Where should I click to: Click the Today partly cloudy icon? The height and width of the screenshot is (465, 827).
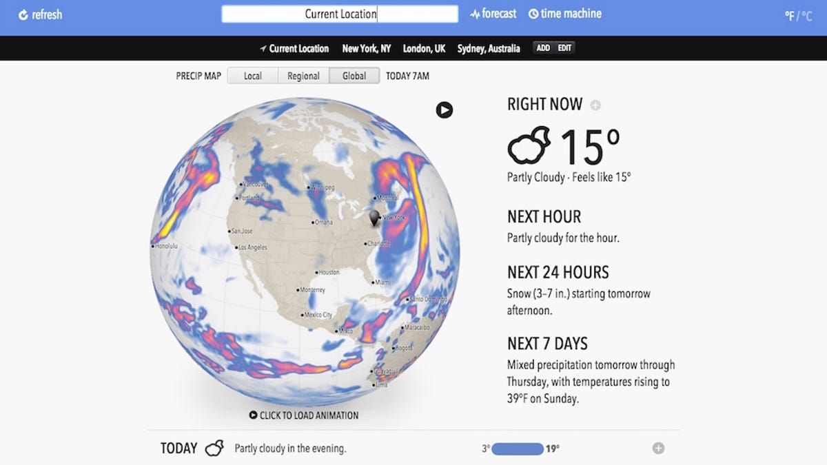click(x=214, y=448)
